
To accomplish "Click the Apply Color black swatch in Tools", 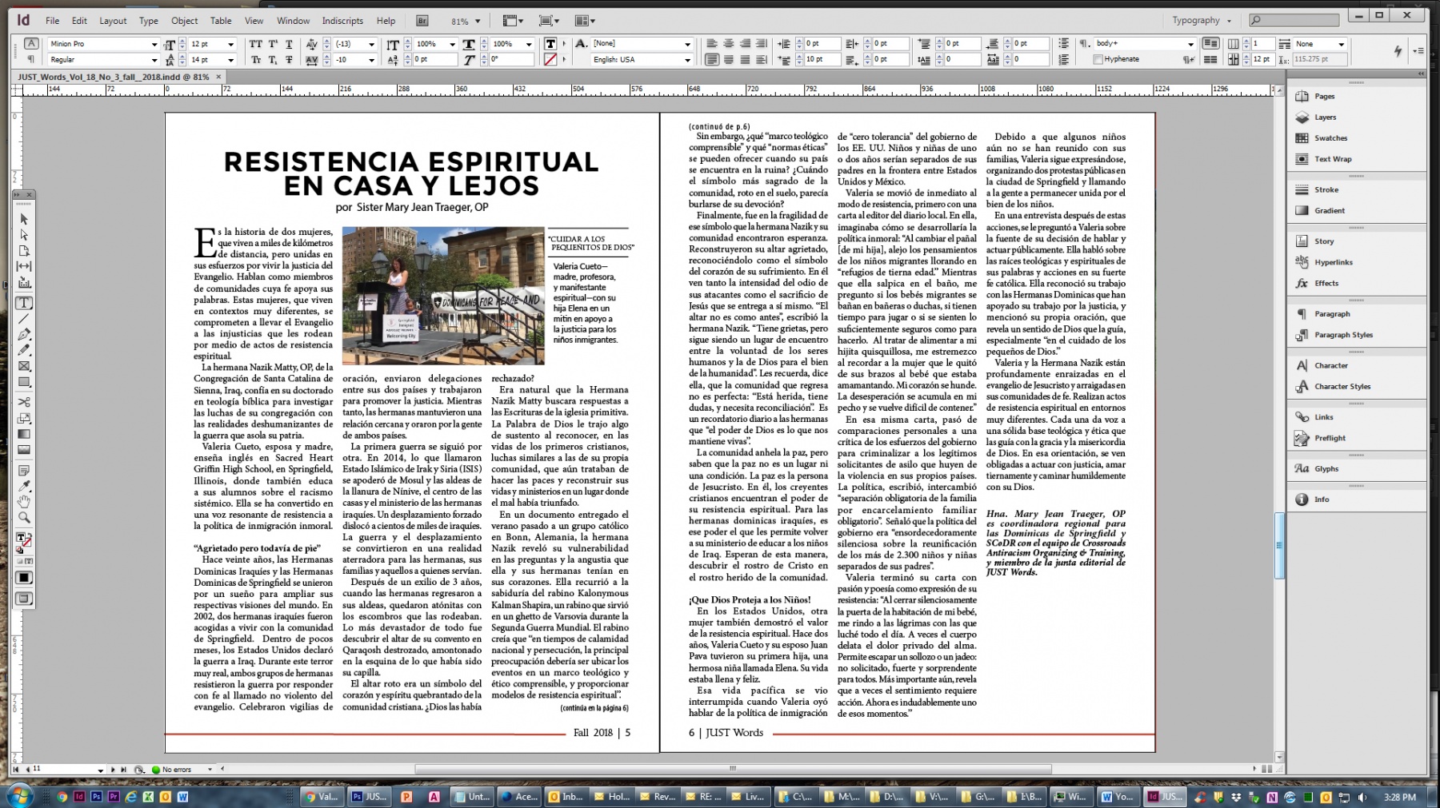I will click(24, 578).
